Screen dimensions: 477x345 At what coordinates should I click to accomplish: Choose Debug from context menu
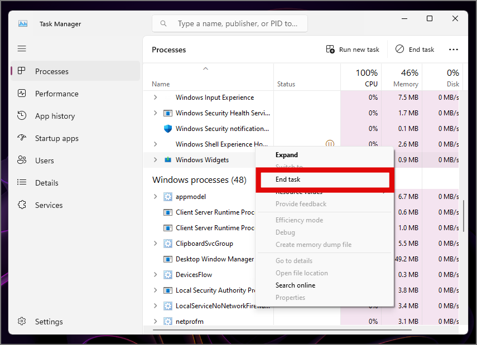325,232
